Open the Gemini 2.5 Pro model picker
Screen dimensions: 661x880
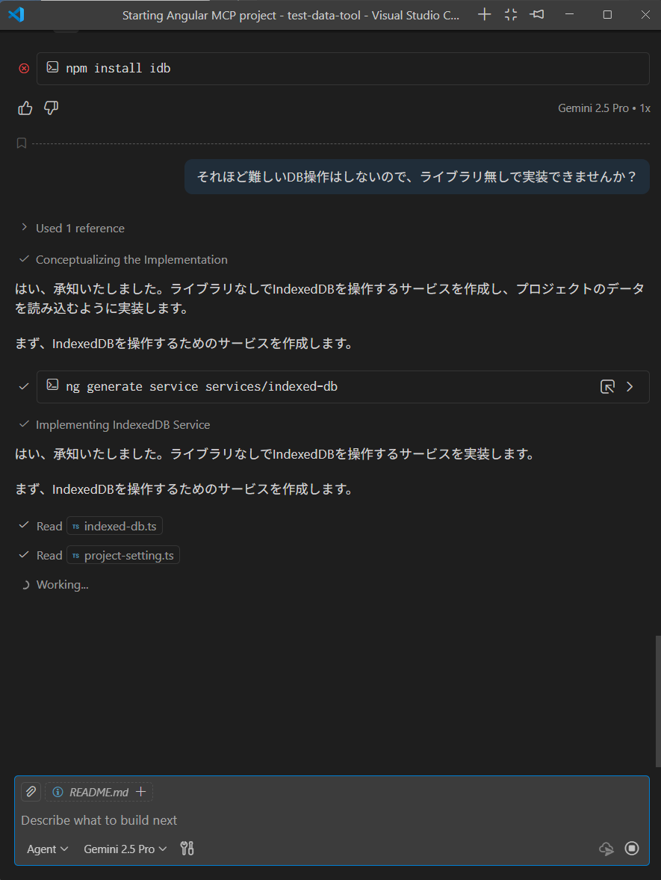point(125,849)
